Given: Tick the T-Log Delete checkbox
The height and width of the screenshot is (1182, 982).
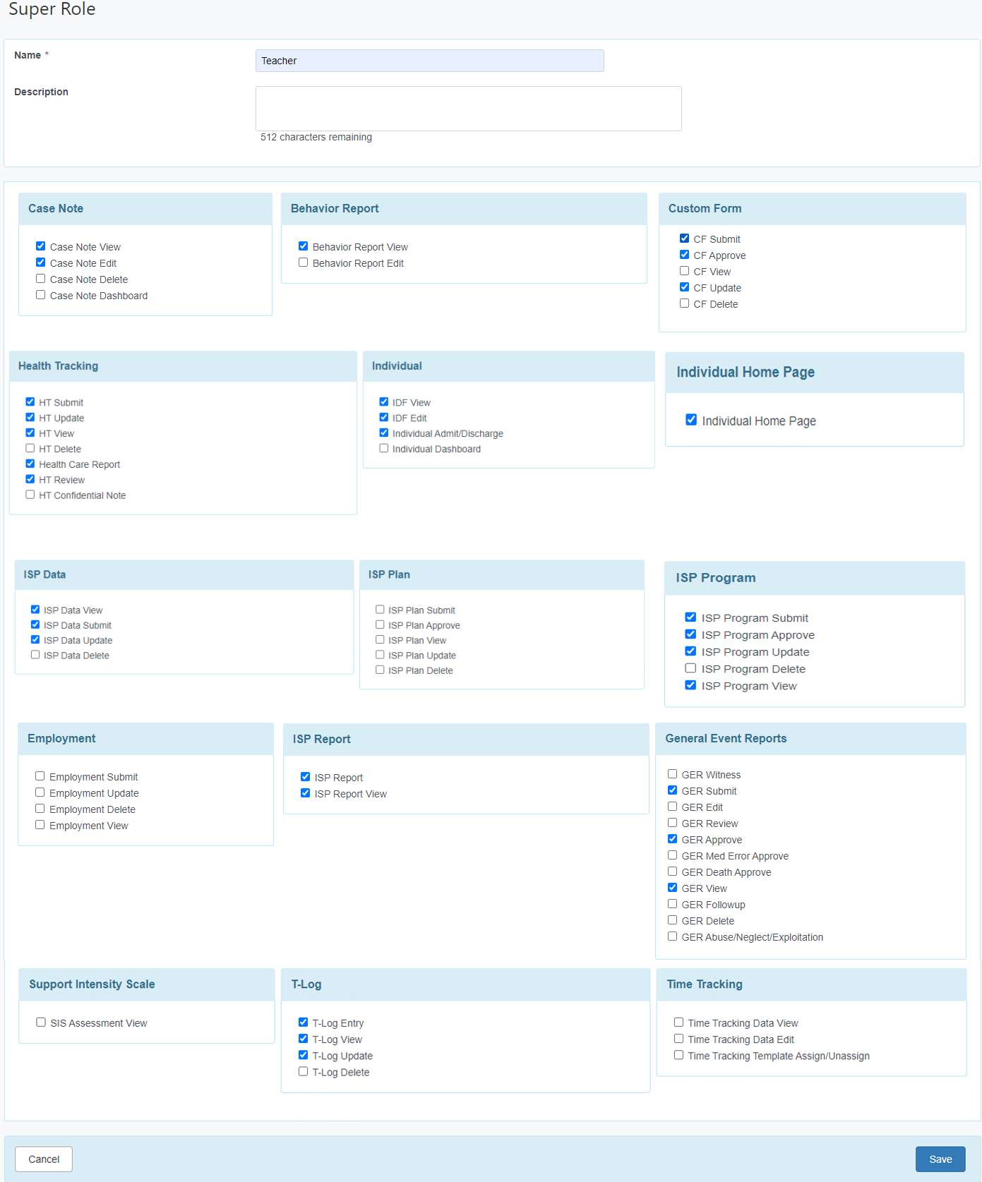Looking at the screenshot, I should 303,1071.
